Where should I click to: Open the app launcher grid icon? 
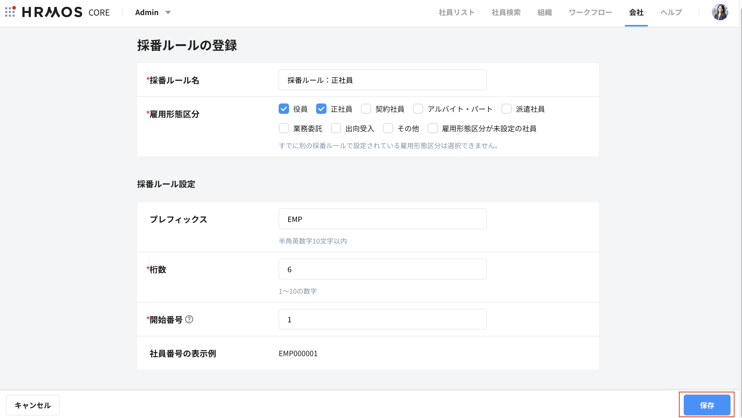(x=10, y=12)
